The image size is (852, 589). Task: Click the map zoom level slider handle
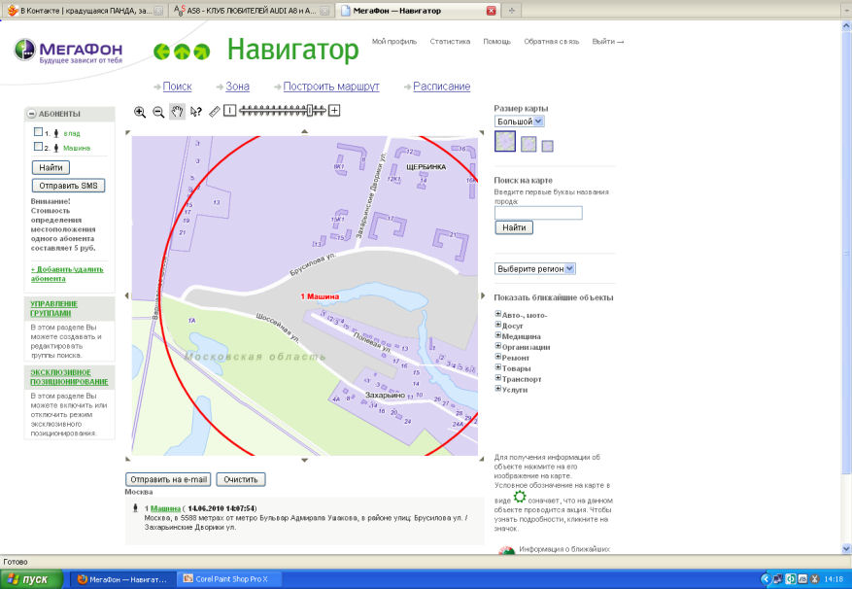click(x=311, y=111)
